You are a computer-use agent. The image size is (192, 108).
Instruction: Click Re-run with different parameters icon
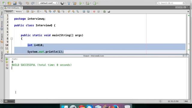tap(7, 62)
